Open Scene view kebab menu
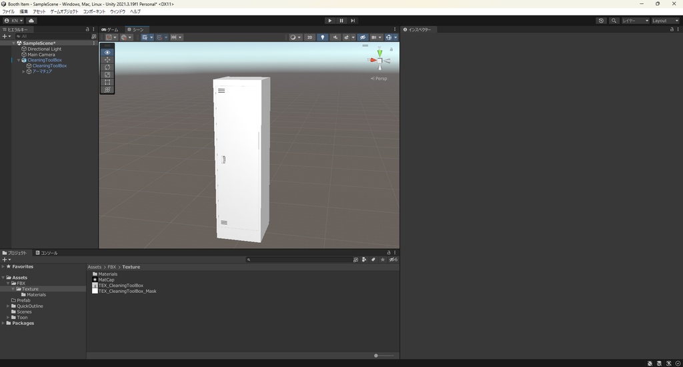This screenshot has width=683, height=367. pyautogui.click(x=395, y=29)
